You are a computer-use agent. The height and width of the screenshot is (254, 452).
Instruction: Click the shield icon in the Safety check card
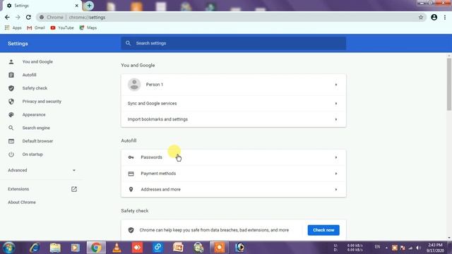point(131,230)
